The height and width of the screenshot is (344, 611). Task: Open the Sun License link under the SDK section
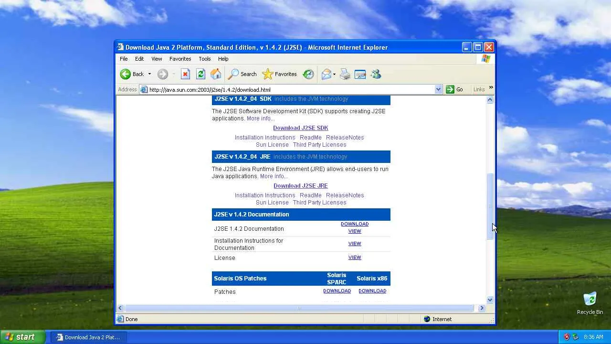[272, 145]
